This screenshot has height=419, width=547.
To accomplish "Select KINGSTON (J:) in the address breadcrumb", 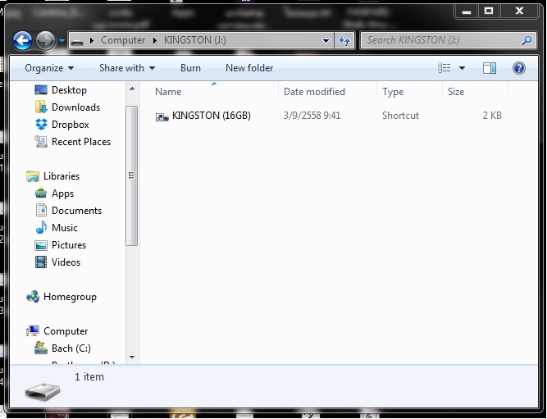I will tap(195, 40).
